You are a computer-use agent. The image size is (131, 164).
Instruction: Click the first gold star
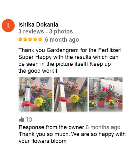click(20, 39)
